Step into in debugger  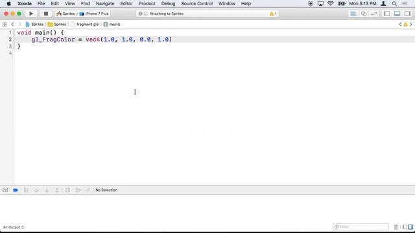(47, 190)
